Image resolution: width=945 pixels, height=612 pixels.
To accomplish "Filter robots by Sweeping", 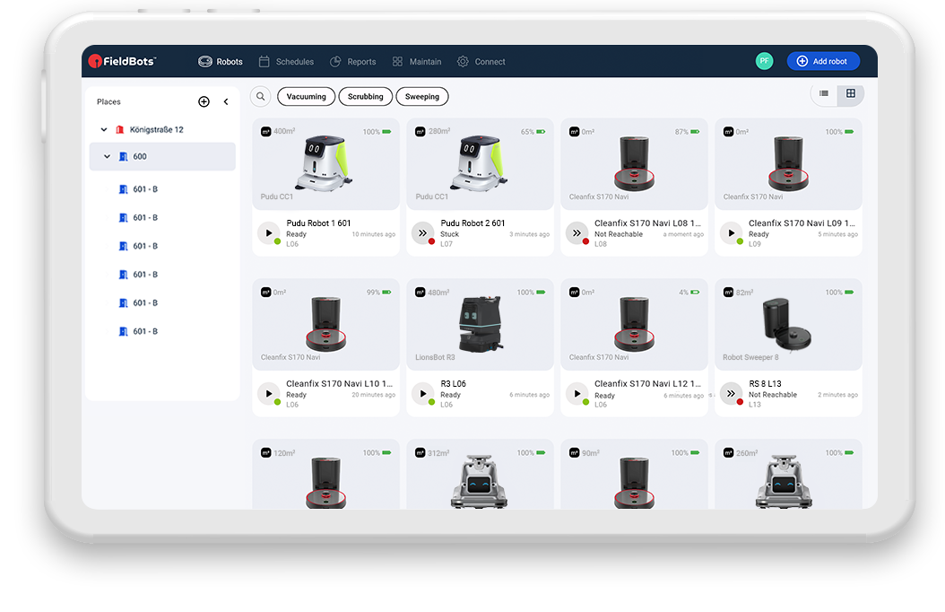I will 422,97.
